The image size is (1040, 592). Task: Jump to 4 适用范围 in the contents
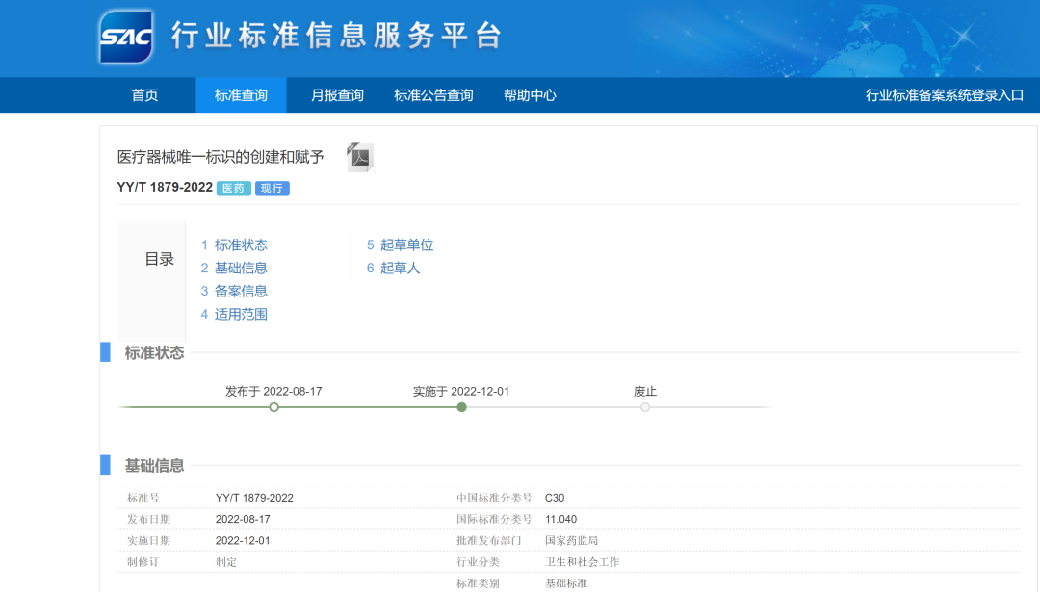[234, 314]
